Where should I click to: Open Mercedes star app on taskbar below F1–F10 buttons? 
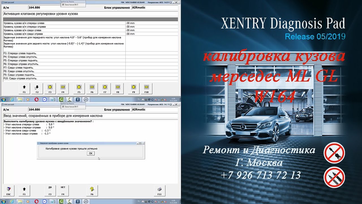[x=86, y=99]
